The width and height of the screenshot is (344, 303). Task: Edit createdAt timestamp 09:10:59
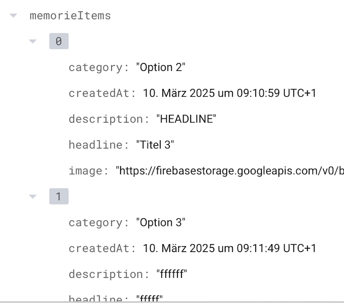tap(229, 93)
